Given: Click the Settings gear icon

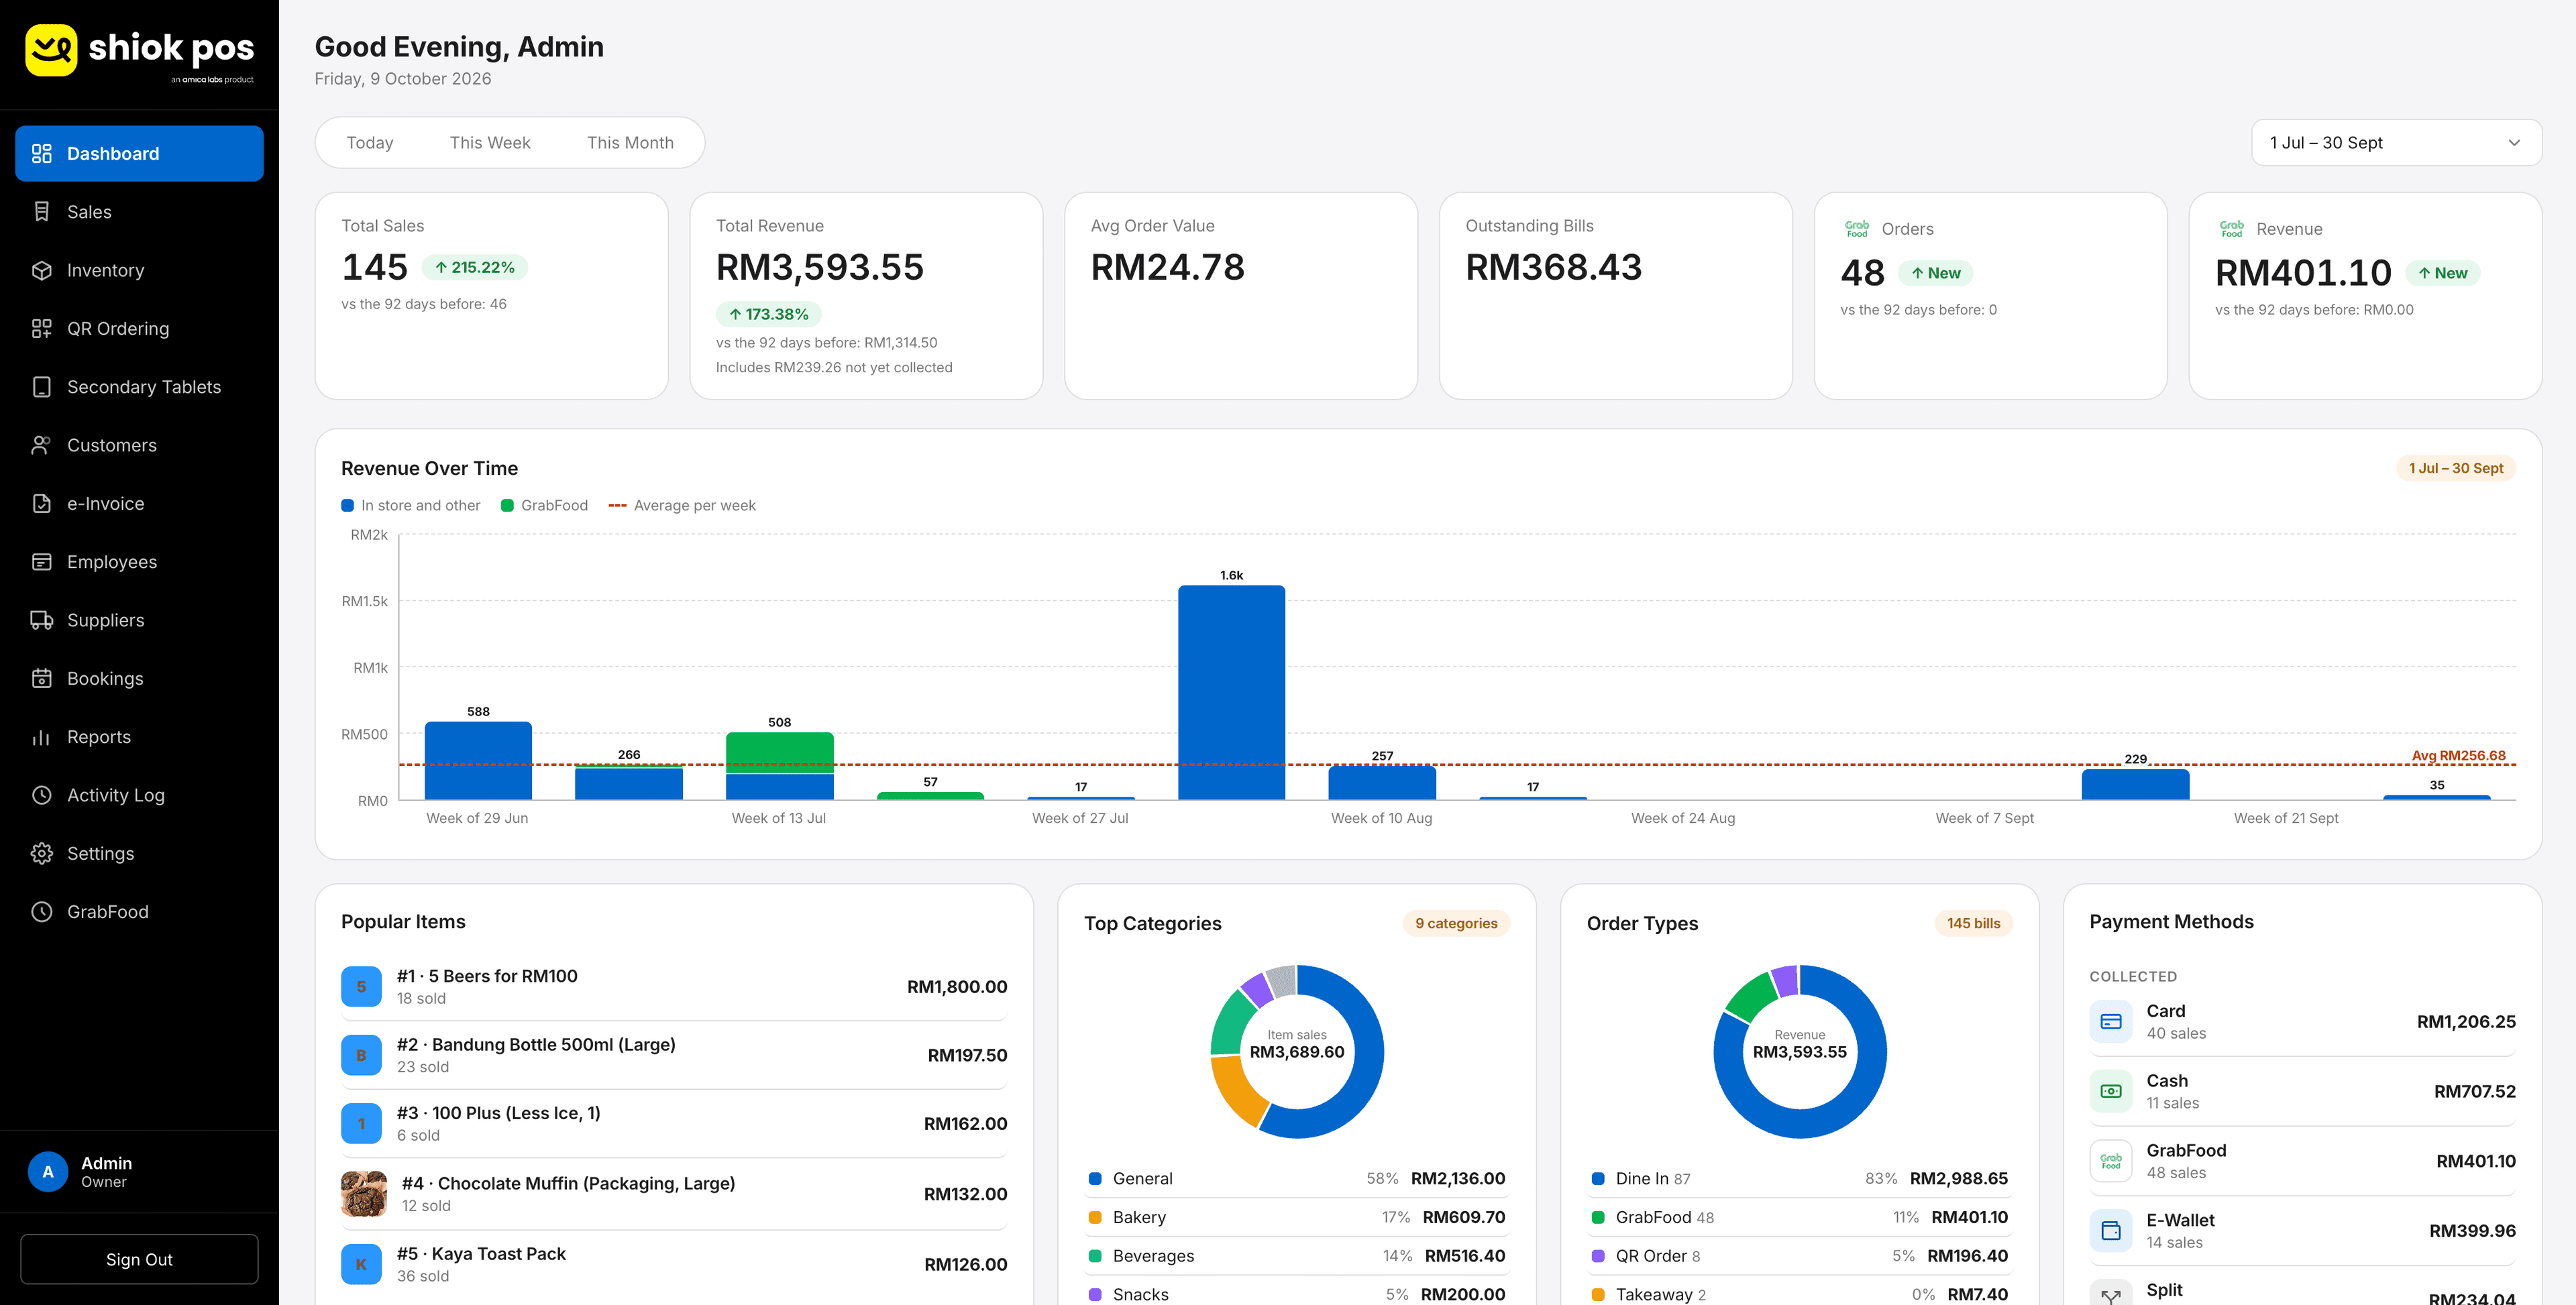Looking at the screenshot, I should (41, 853).
